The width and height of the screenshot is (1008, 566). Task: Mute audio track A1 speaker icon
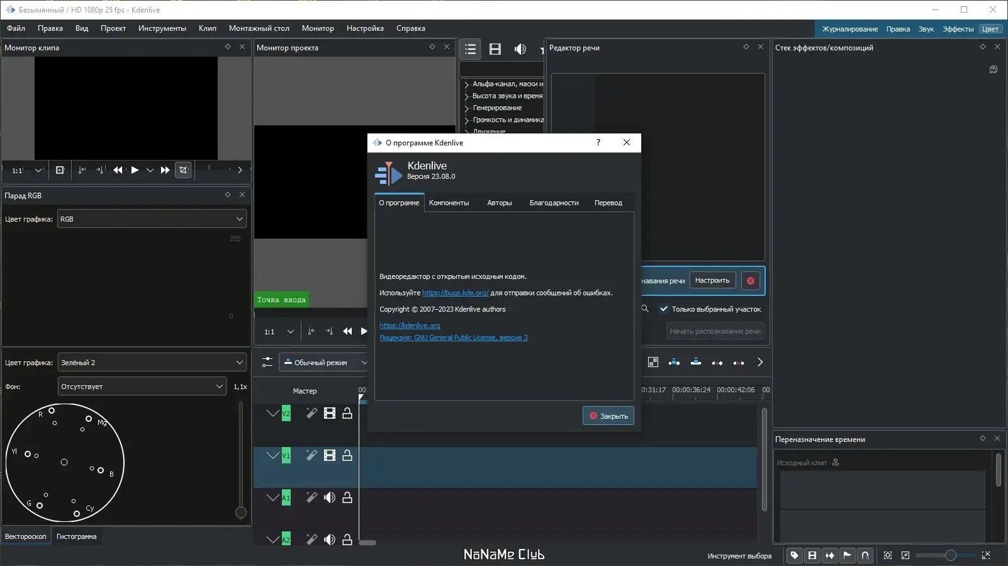point(329,497)
